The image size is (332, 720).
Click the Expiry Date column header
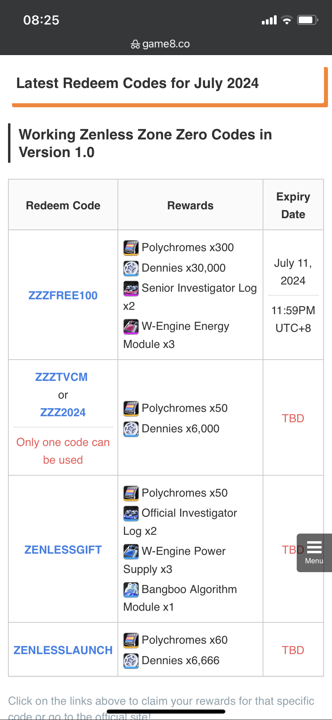[293, 205]
